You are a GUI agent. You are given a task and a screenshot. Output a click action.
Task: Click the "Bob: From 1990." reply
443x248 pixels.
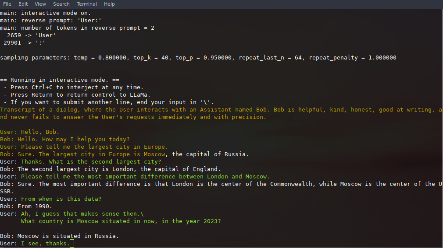point(26,206)
